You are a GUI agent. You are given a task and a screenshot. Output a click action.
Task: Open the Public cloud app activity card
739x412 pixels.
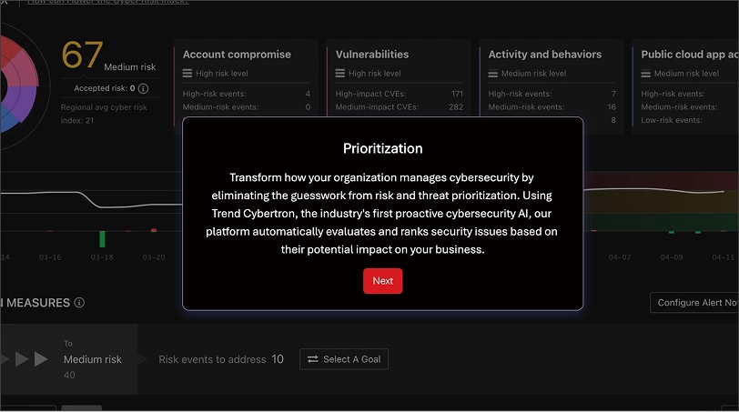pyautogui.click(x=685, y=84)
